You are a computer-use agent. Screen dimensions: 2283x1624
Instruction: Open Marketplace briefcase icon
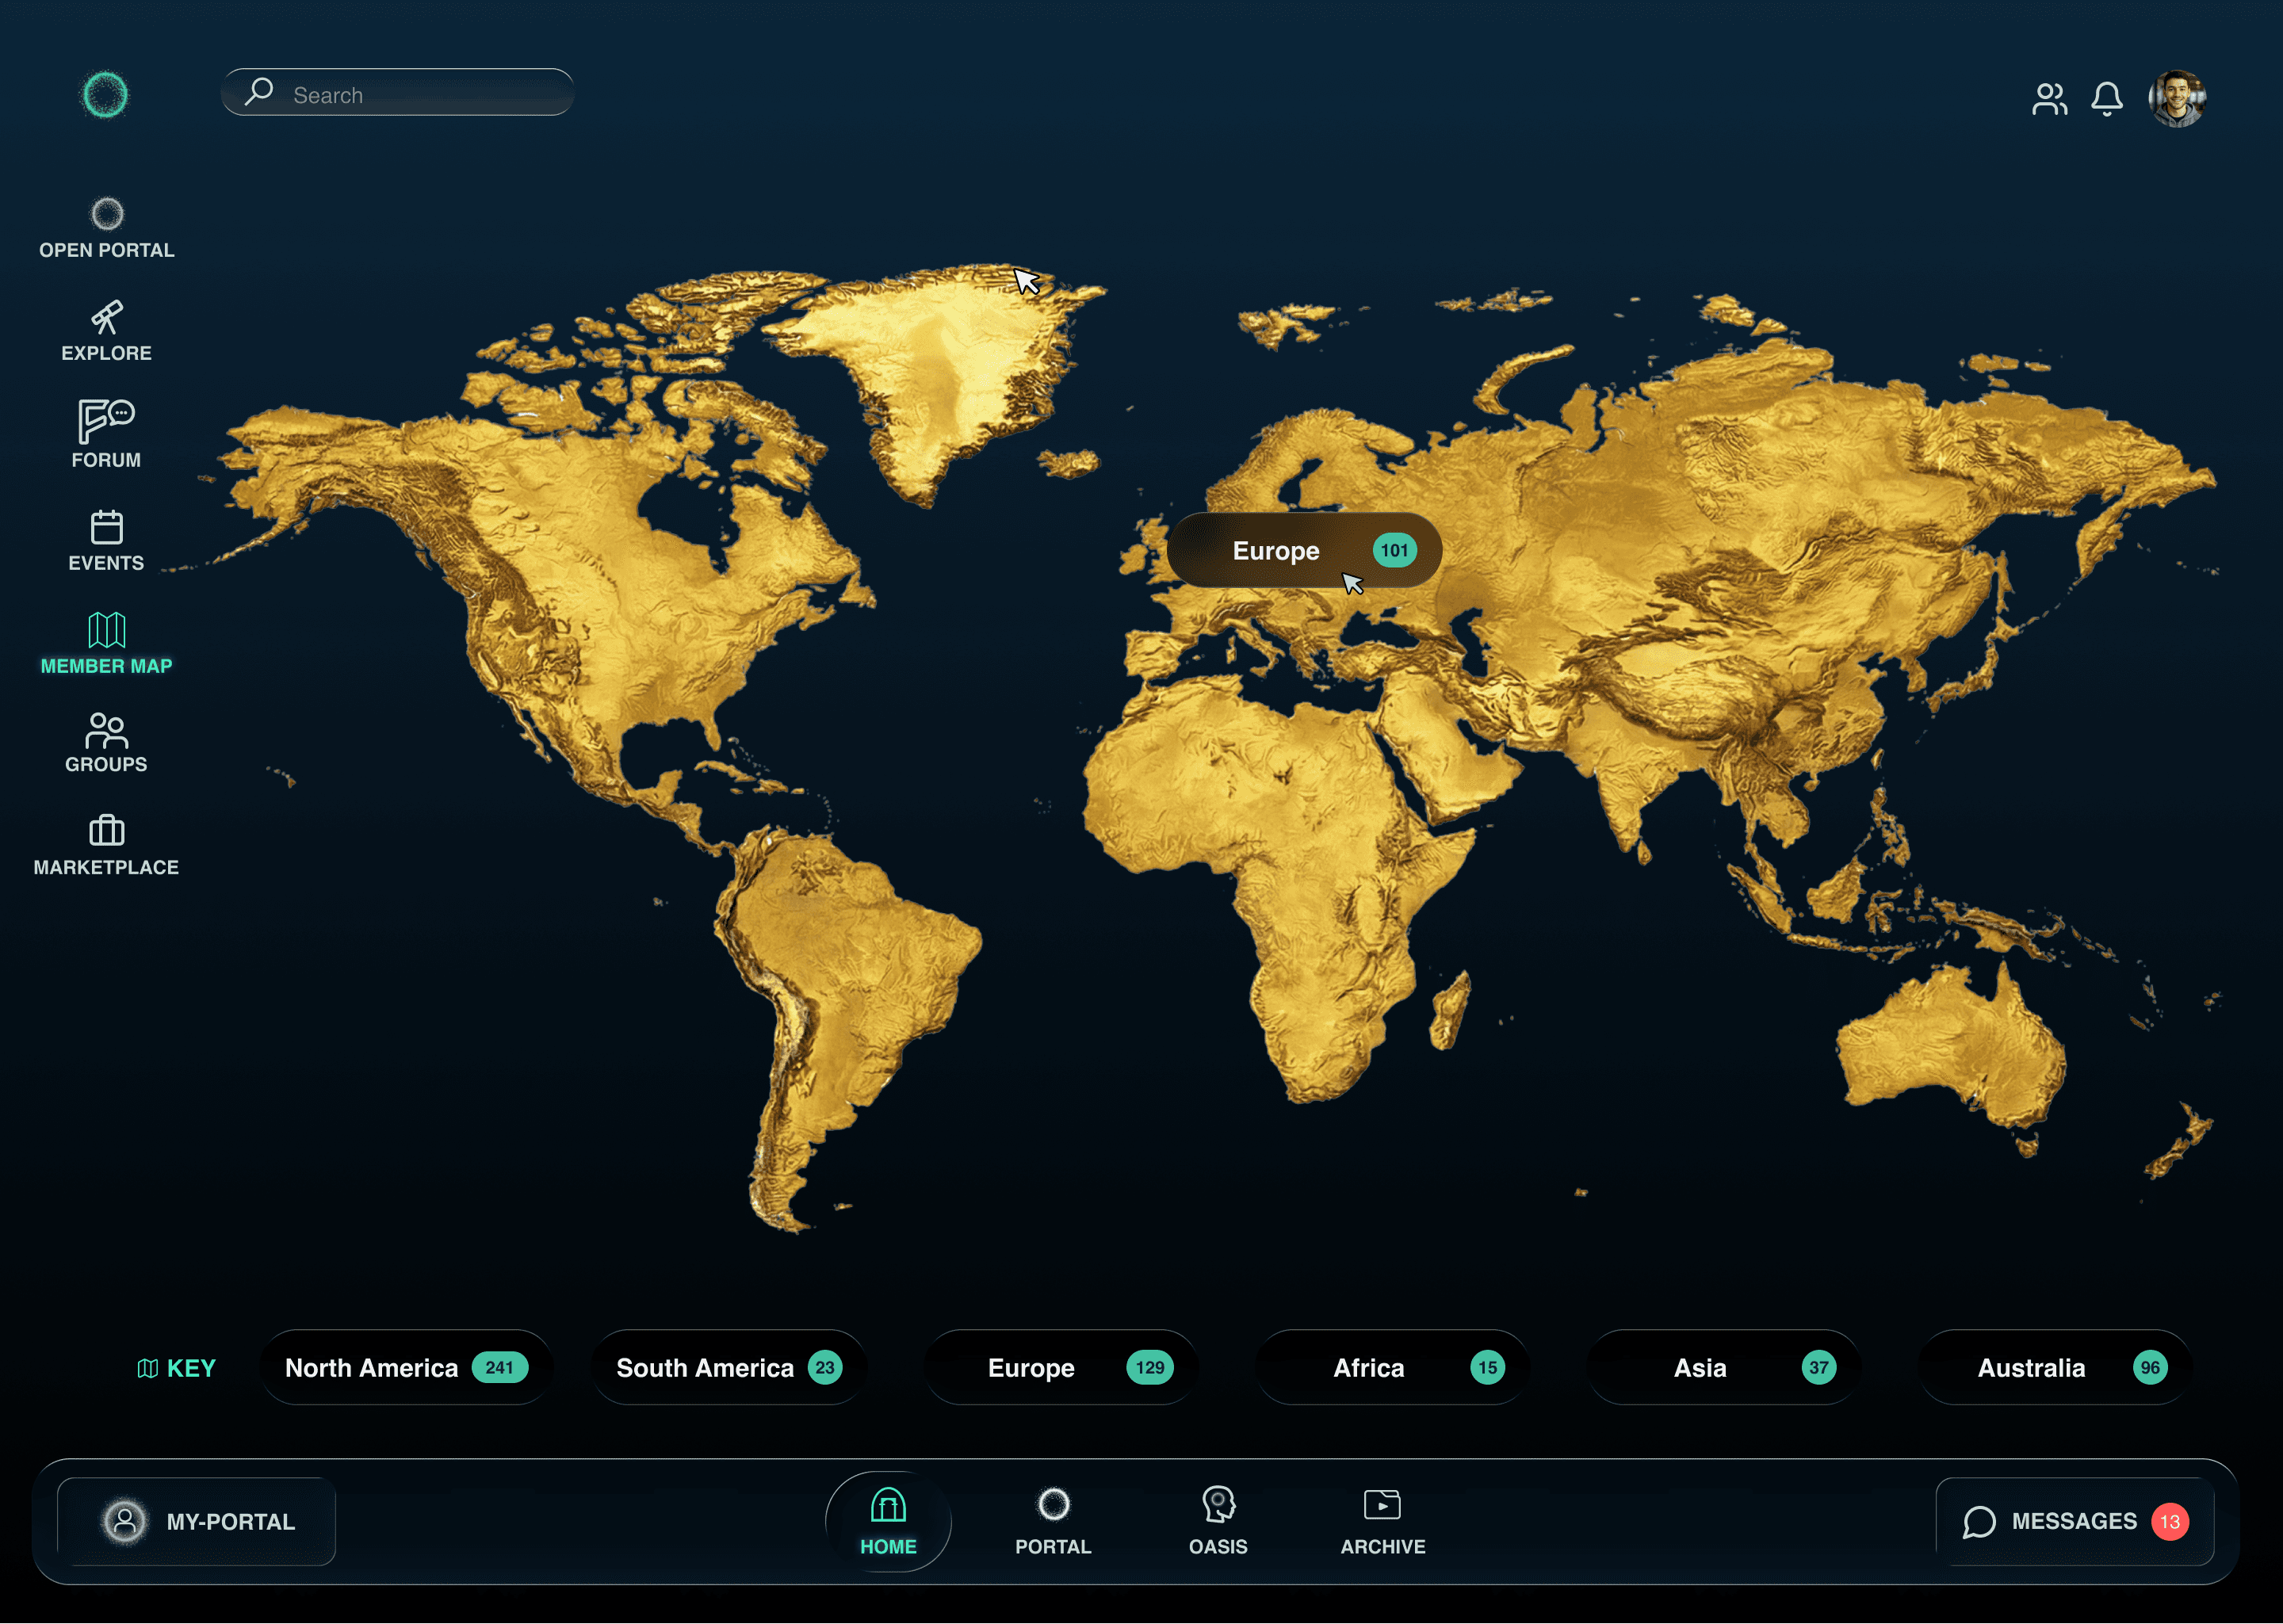pos(106,830)
